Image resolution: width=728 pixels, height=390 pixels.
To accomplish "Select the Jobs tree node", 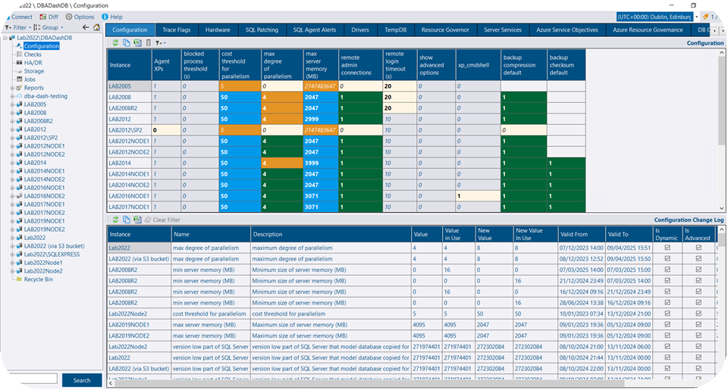I will [x=30, y=80].
